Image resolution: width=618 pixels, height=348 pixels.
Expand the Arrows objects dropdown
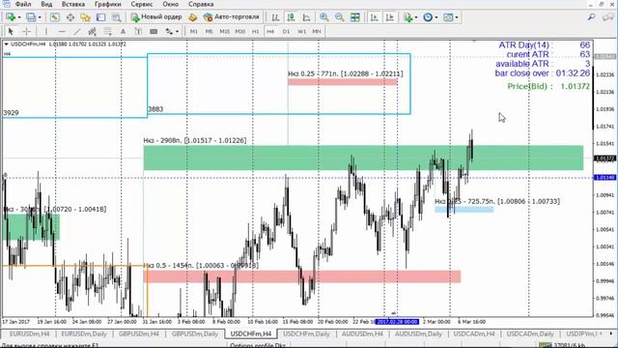click(x=177, y=31)
